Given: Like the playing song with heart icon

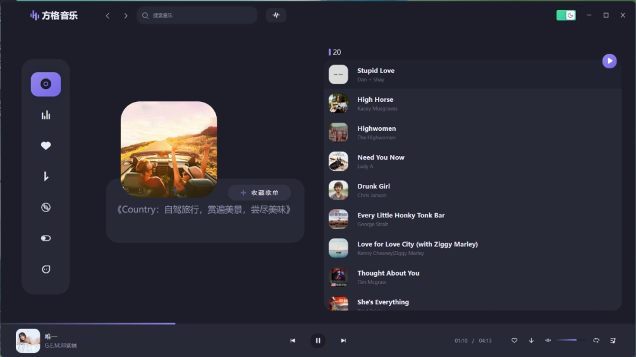Looking at the screenshot, I should [514, 341].
